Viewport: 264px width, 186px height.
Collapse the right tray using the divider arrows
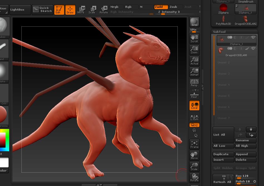[203, 87]
